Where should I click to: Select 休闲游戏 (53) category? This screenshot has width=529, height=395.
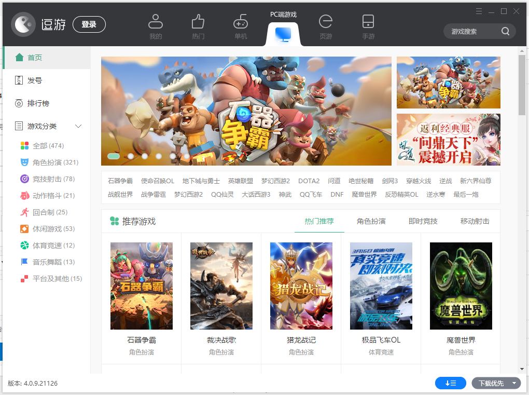coord(53,229)
